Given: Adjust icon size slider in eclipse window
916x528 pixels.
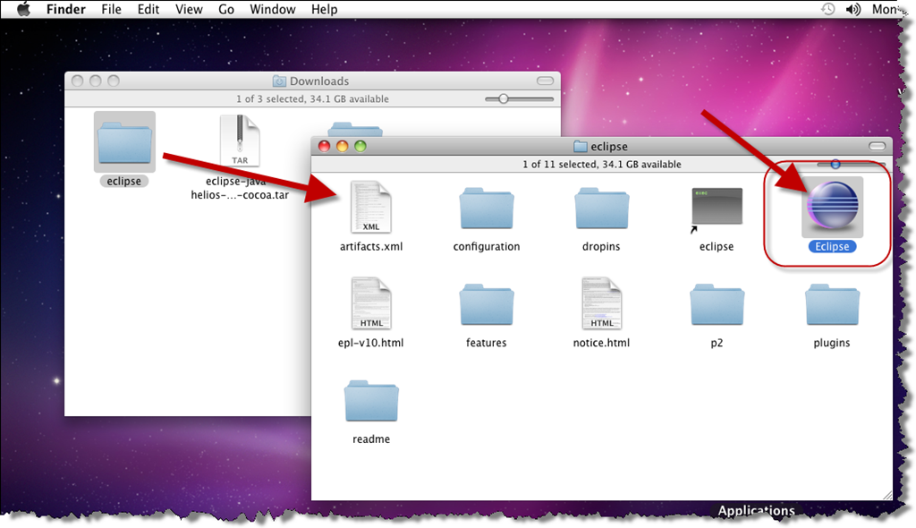Looking at the screenshot, I should [835, 165].
